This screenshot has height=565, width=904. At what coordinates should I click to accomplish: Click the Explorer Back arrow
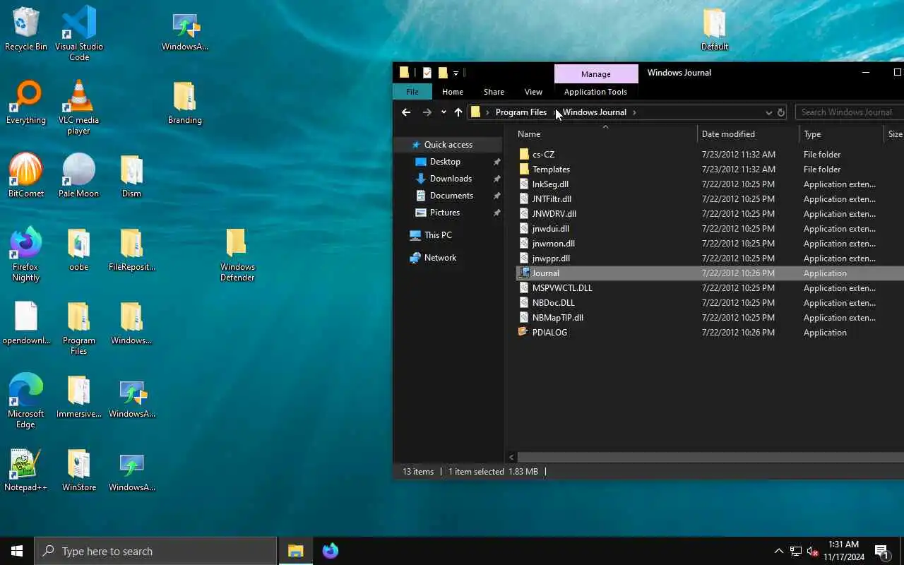click(x=405, y=112)
